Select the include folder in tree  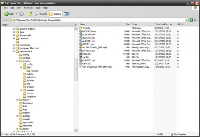coord(28,74)
